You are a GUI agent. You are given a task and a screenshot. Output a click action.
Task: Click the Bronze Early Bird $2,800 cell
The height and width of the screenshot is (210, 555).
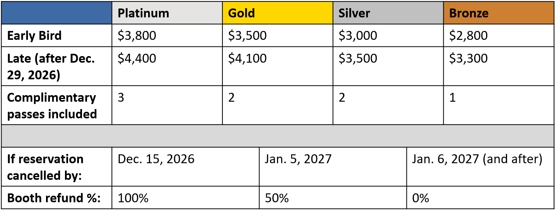click(499, 36)
